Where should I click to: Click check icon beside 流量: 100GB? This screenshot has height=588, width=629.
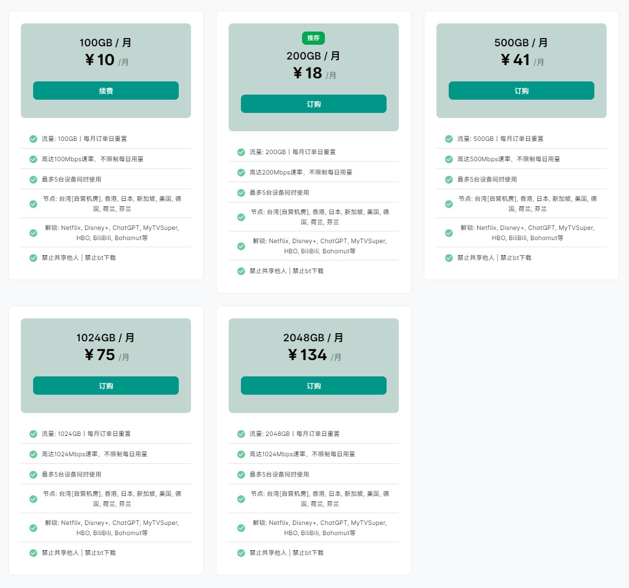pos(33,139)
